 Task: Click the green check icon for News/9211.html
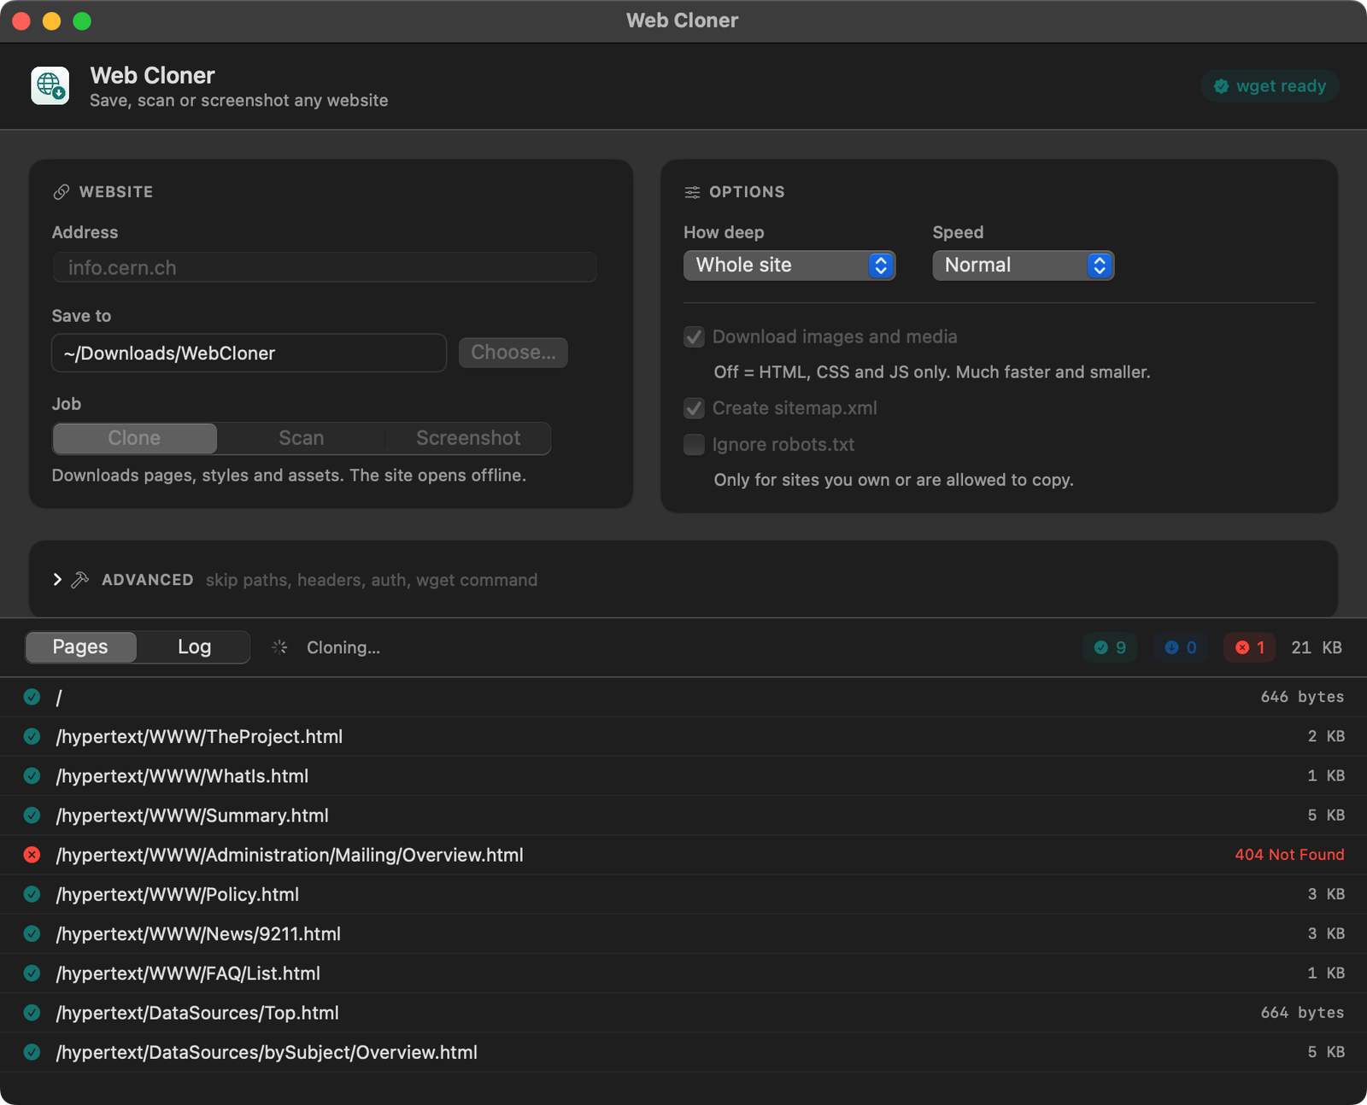point(32,933)
